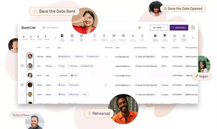Toggle the select-all header checkbox
Screen dimensions: 217x129
[22, 48]
